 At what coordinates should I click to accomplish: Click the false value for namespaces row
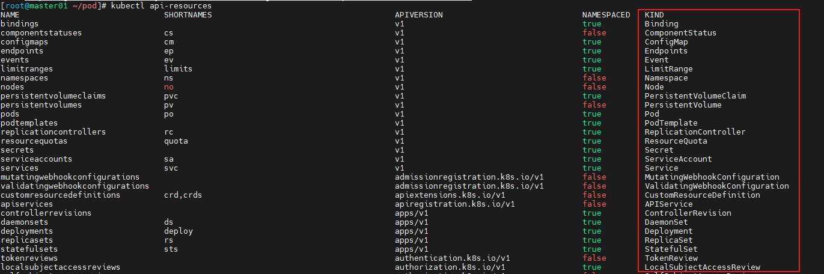coord(594,78)
